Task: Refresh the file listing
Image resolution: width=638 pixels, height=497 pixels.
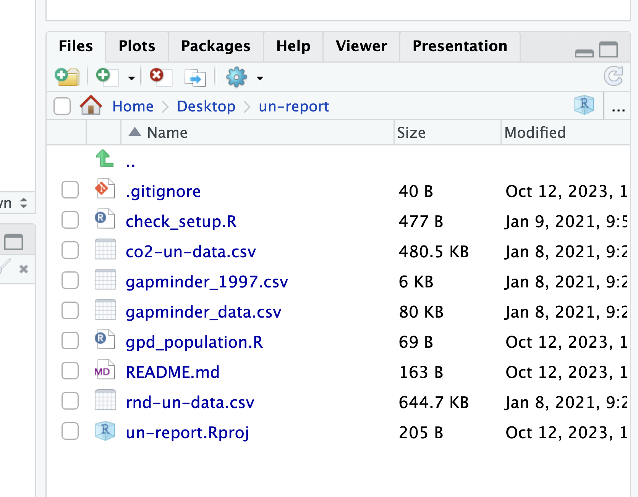Action: (614, 76)
